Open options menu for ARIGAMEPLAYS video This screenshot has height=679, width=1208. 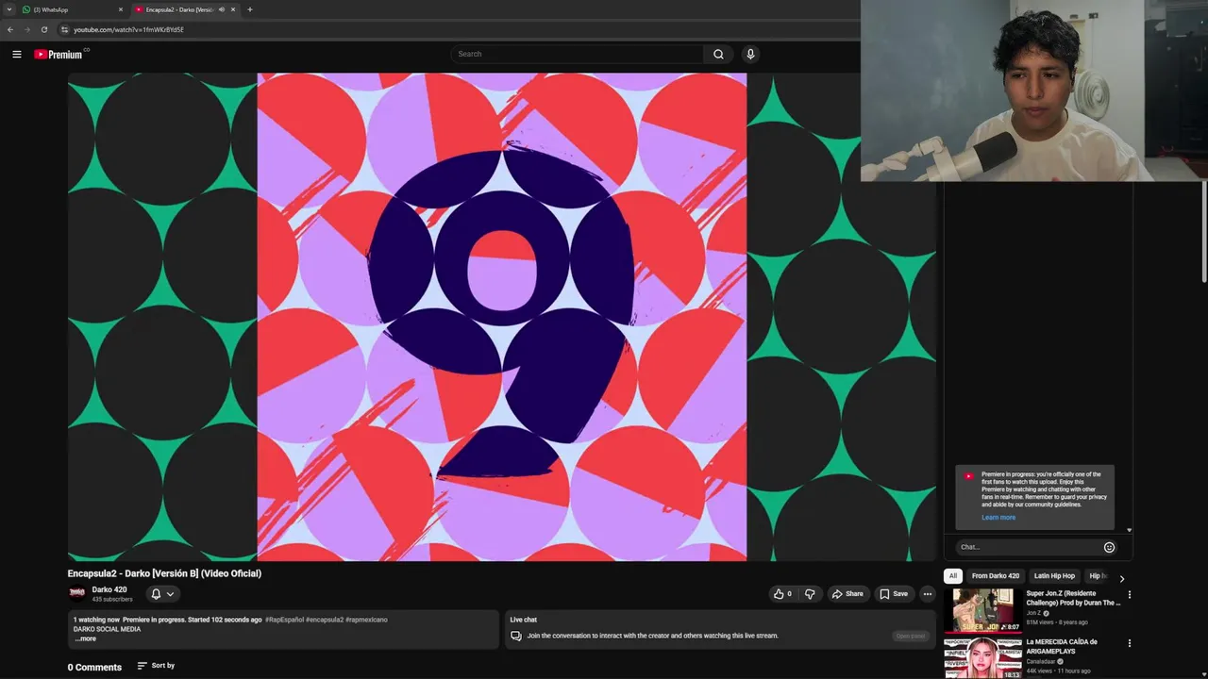tap(1129, 643)
